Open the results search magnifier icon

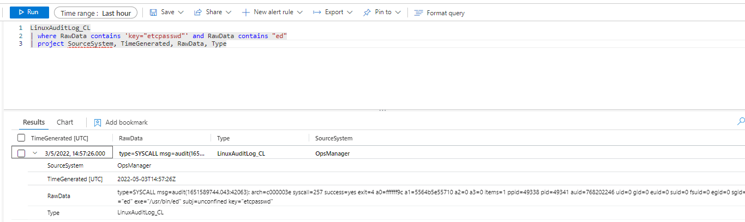[x=741, y=121]
